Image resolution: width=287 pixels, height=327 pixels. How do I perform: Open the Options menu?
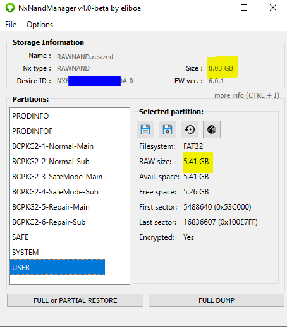(x=40, y=25)
